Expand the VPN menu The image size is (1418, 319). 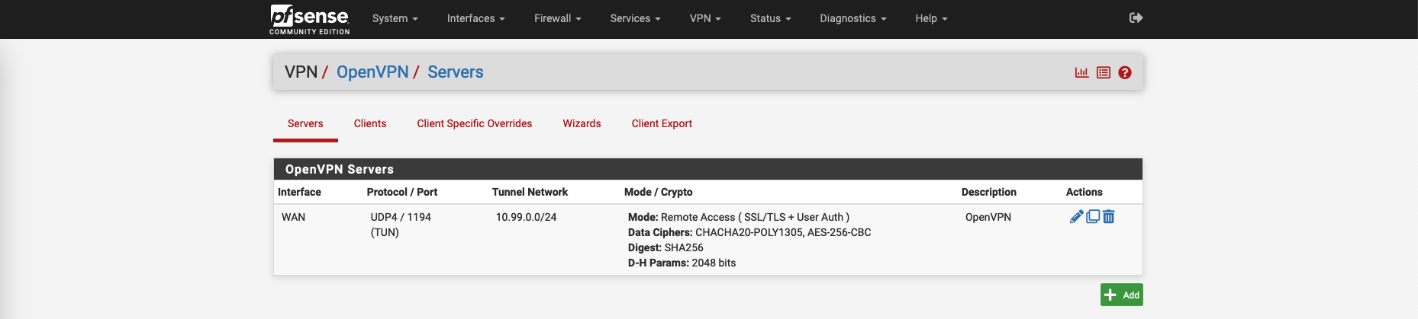point(704,18)
